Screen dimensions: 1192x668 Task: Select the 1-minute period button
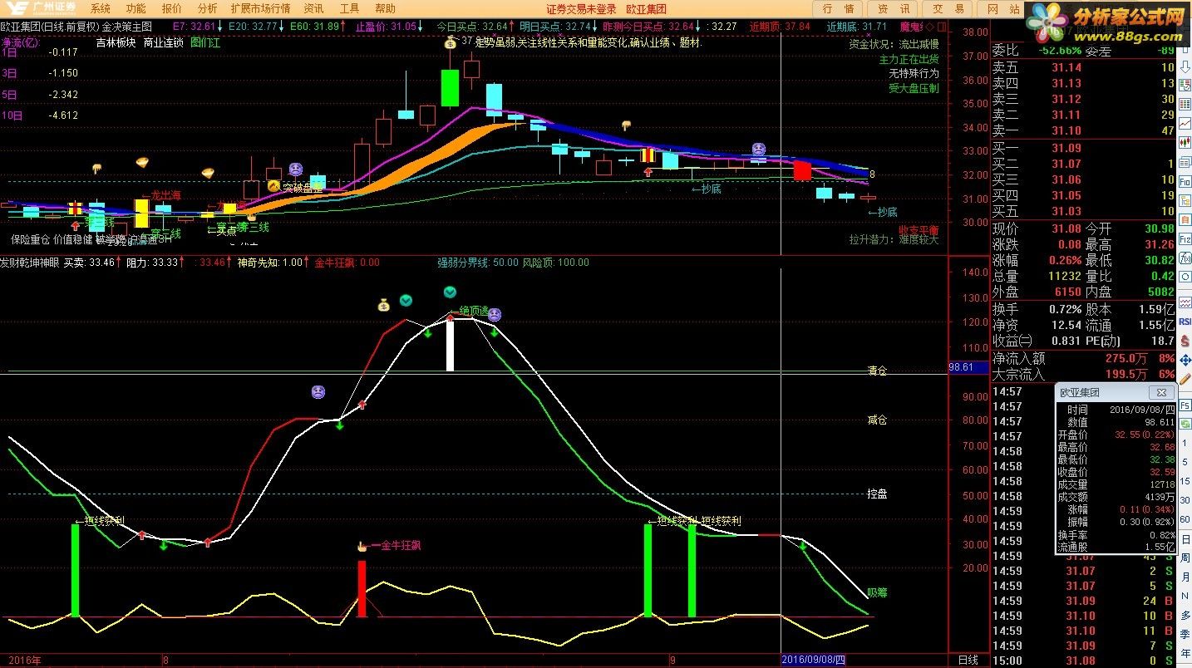(x=1185, y=443)
